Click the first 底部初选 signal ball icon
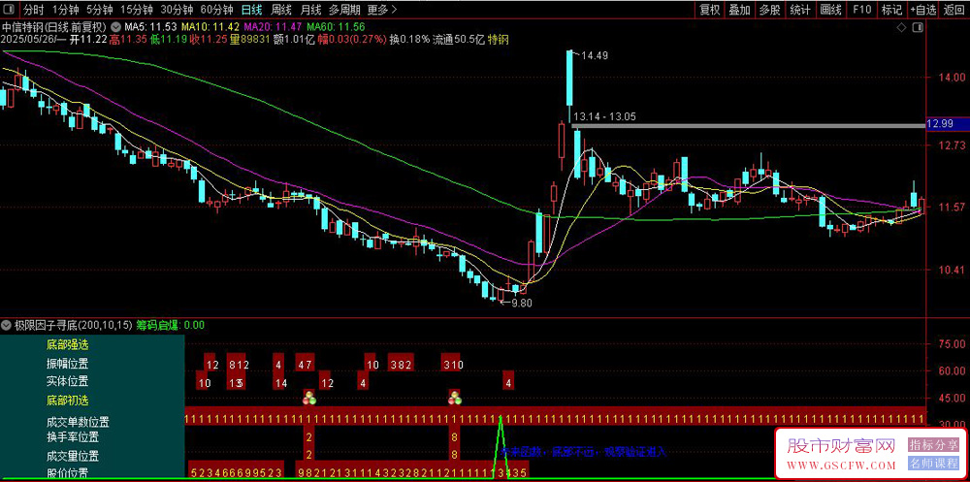Viewport: 970px width, 482px height. [x=309, y=398]
